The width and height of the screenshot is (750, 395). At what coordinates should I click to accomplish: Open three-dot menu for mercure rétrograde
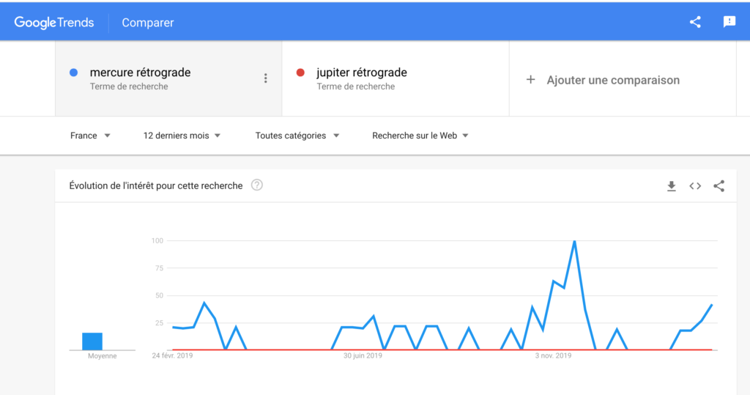265,78
